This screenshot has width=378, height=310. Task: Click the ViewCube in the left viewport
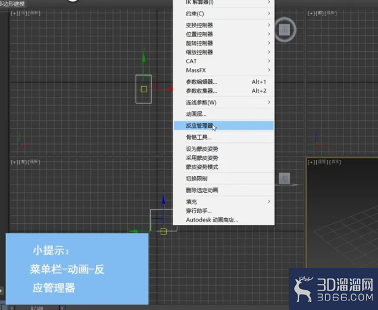click(x=285, y=179)
